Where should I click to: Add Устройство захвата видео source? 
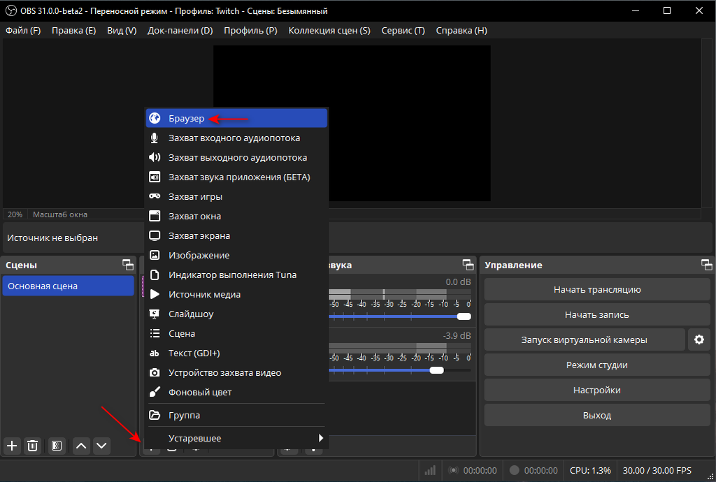tap(236, 373)
